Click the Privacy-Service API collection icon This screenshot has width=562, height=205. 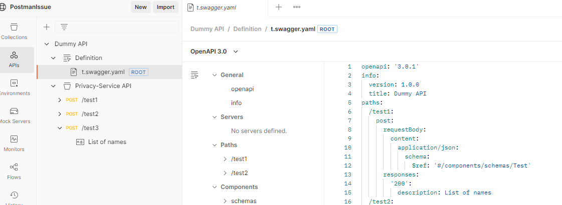pos(67,86)
